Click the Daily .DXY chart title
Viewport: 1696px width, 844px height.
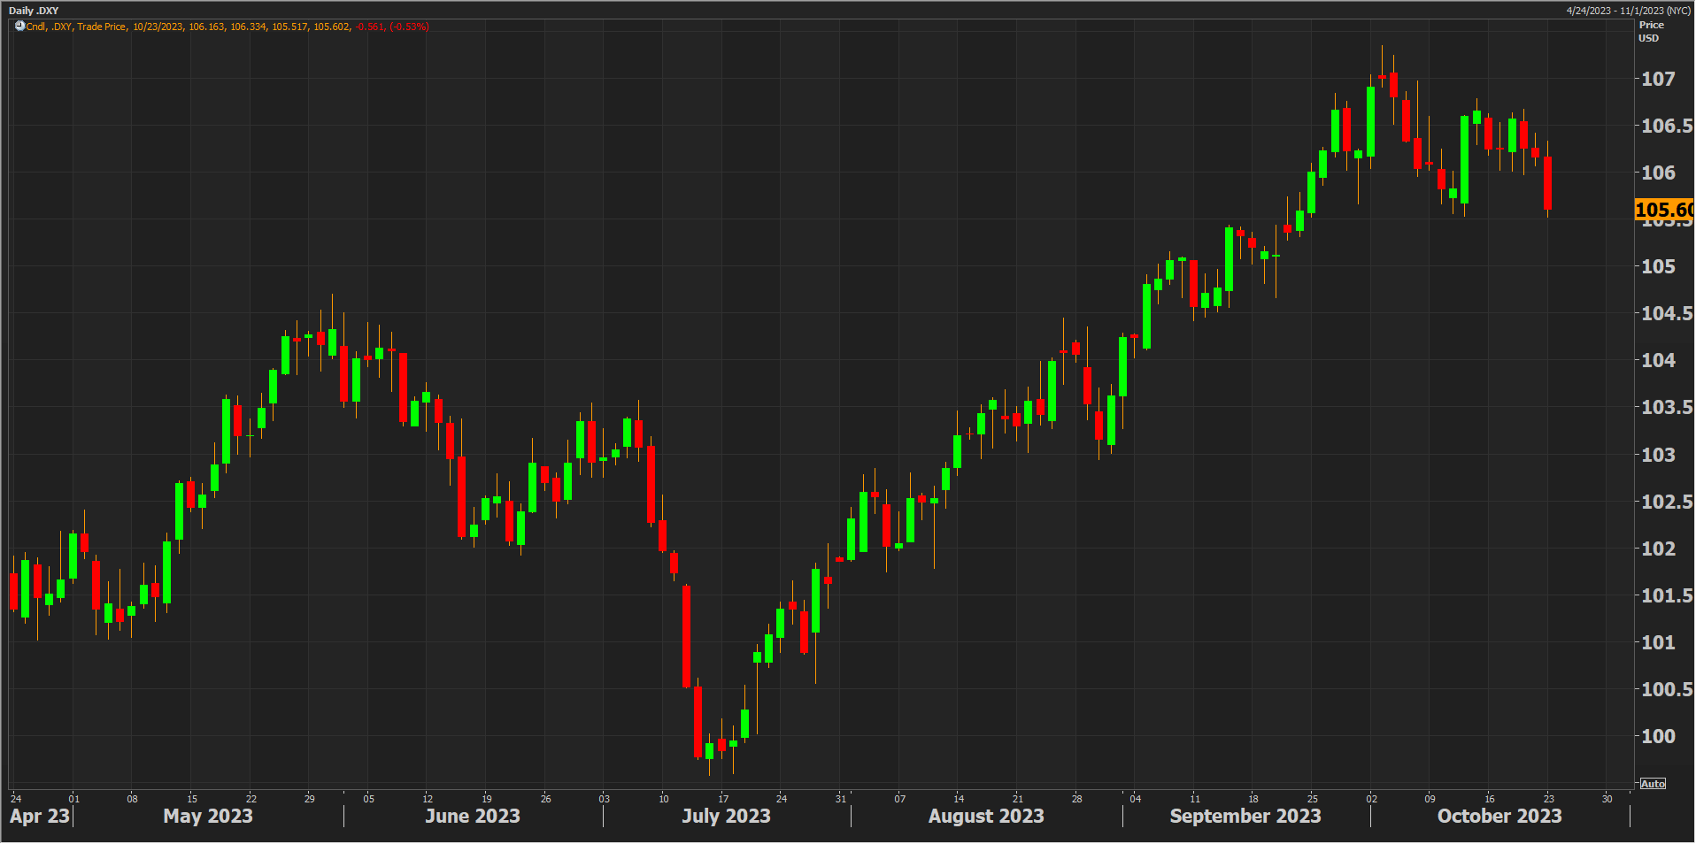tap(34, 11)
